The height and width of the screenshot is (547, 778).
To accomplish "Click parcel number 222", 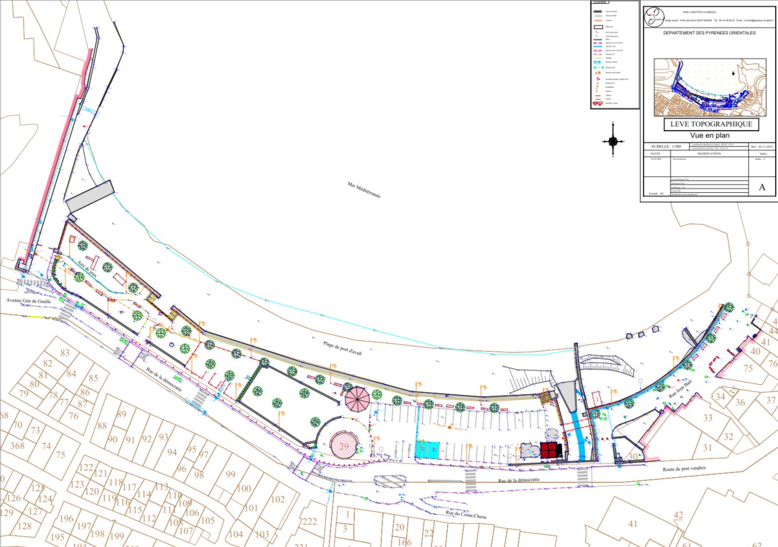I will 310,522.
